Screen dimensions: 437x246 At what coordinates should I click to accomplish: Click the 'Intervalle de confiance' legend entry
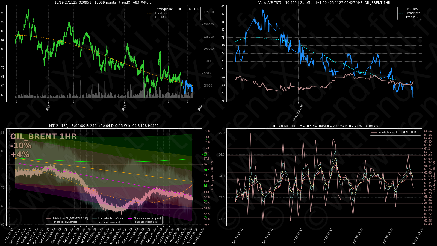[111, 218]
